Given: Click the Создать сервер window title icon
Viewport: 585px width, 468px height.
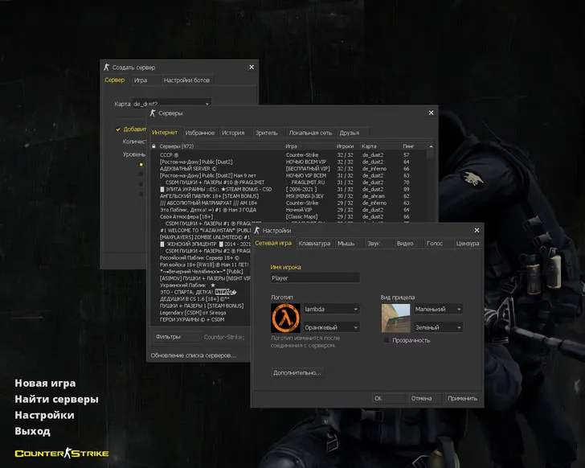Looking at the screenshot, I should [107, 67].
